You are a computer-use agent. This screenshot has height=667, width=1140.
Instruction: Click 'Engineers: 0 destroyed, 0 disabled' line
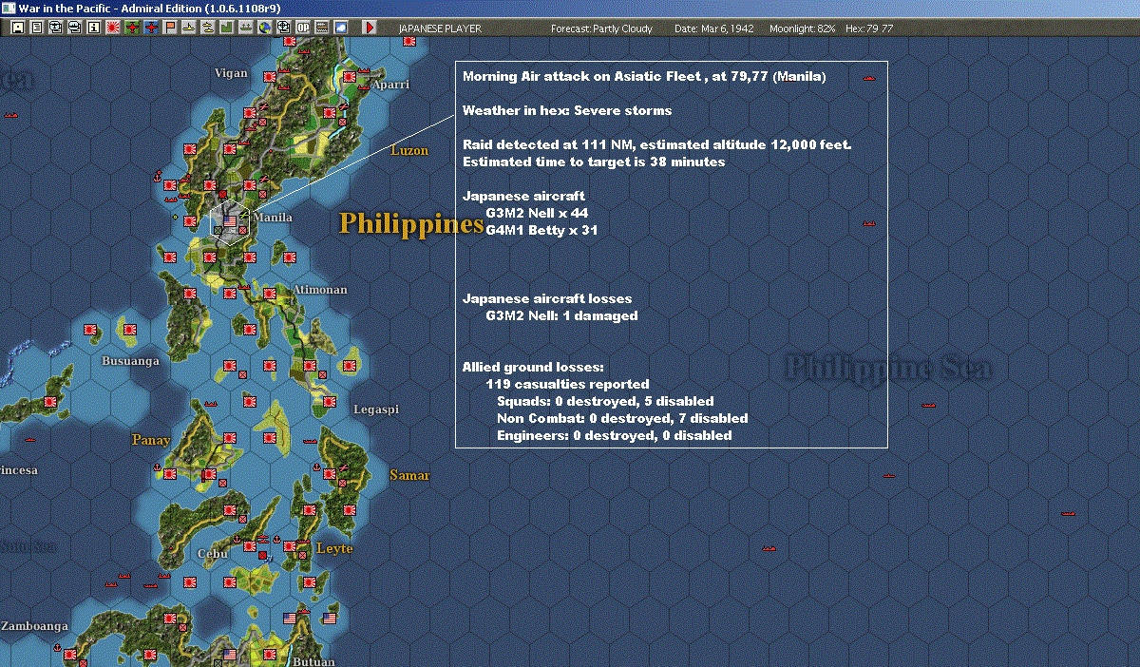point(615,435)
